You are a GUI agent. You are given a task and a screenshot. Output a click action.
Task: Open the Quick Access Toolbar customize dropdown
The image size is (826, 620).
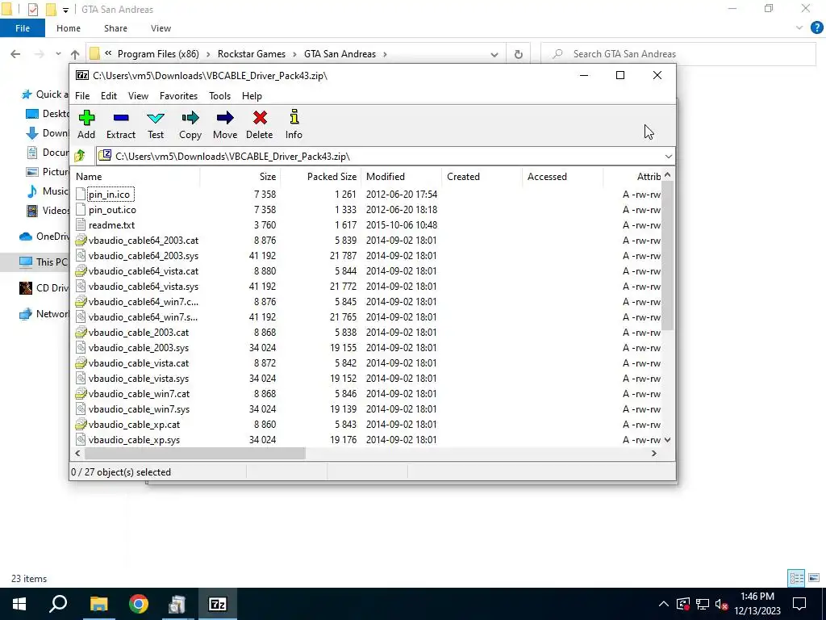(65, 10)
